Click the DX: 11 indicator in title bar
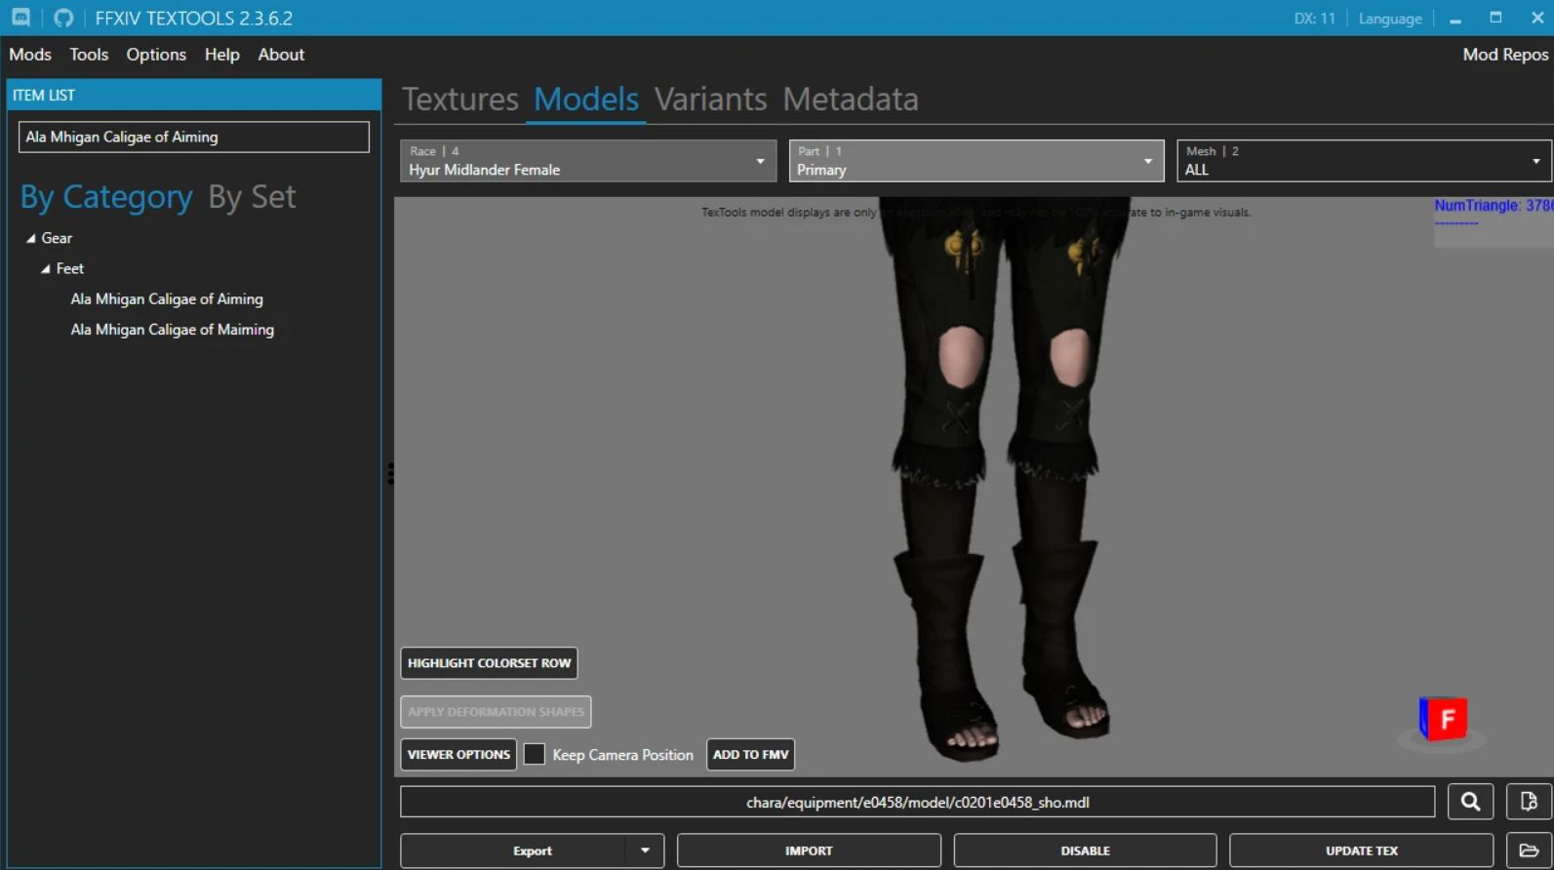The width and height of the screenshot is (1554, 870). [1314, 19]
